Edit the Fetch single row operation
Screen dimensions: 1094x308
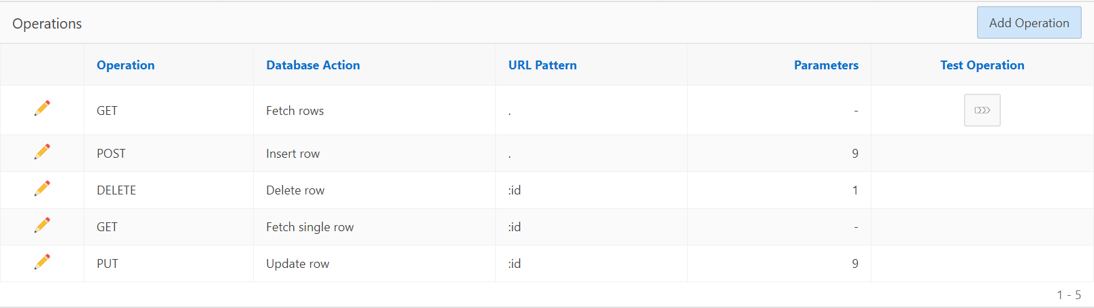42,225
